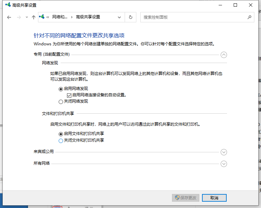Open the address bar history dropdown
Screen dimensions: 261x208
120,17
